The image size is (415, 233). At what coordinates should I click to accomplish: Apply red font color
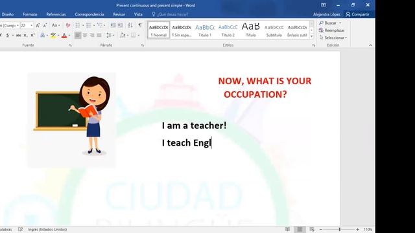click(64, 35)
